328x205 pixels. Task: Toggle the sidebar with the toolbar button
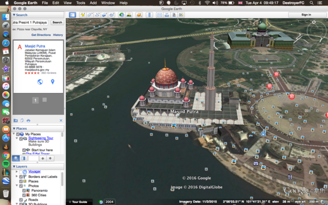coord(72,15)
